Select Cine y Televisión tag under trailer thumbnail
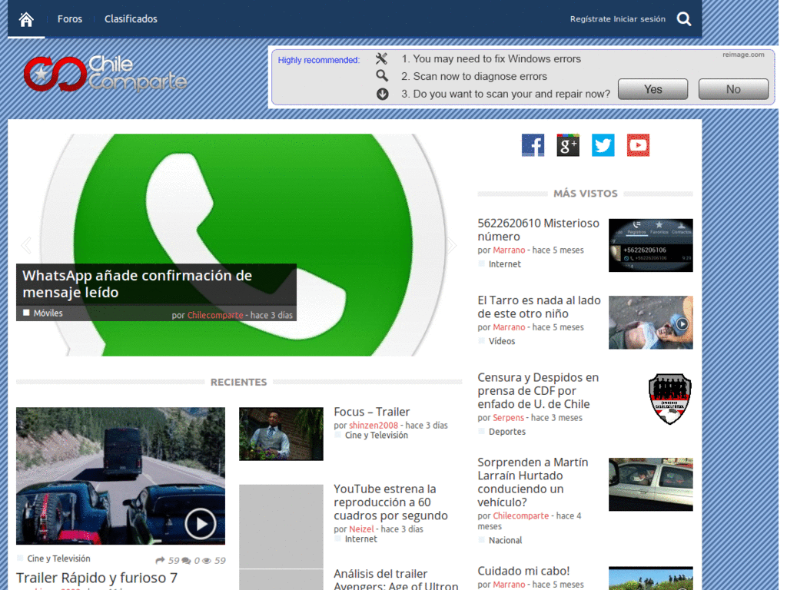The height and width of the screenshot is (590, 787). pyautogui.click(x=58, y=559)
